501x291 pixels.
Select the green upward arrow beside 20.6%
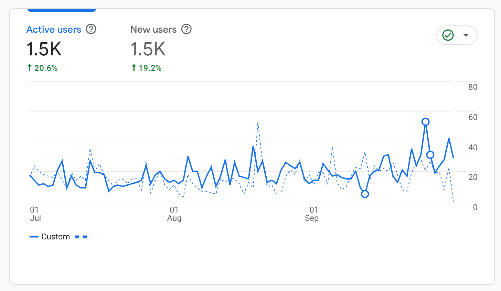click(29, 68)
